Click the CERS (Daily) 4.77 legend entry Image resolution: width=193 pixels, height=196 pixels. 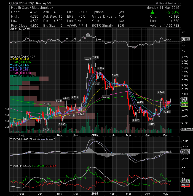23,56
